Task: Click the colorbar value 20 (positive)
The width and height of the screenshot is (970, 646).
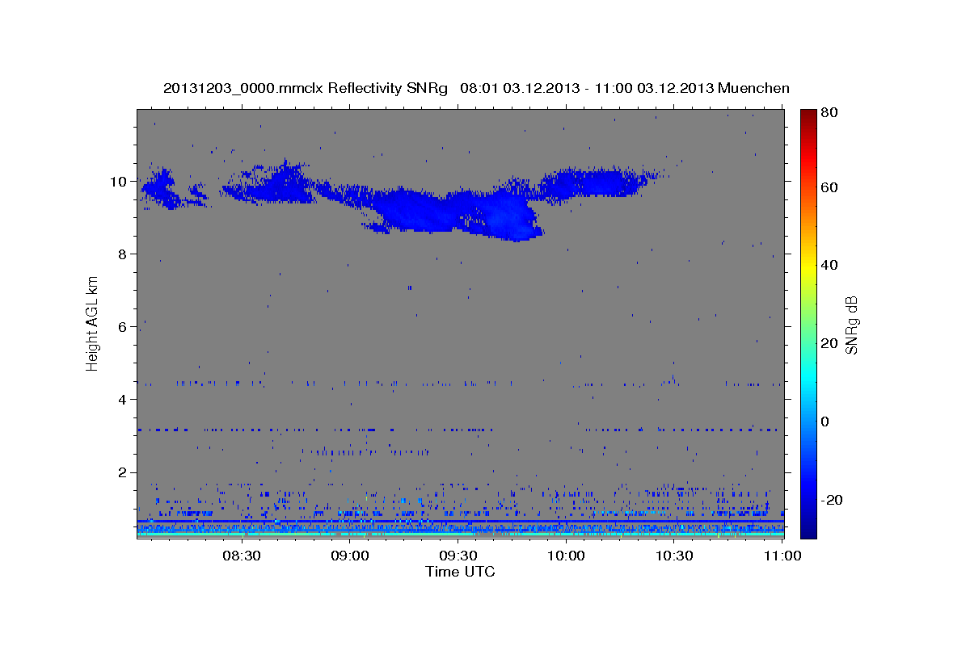Action: pyautogui.click(x=829, y=343)
